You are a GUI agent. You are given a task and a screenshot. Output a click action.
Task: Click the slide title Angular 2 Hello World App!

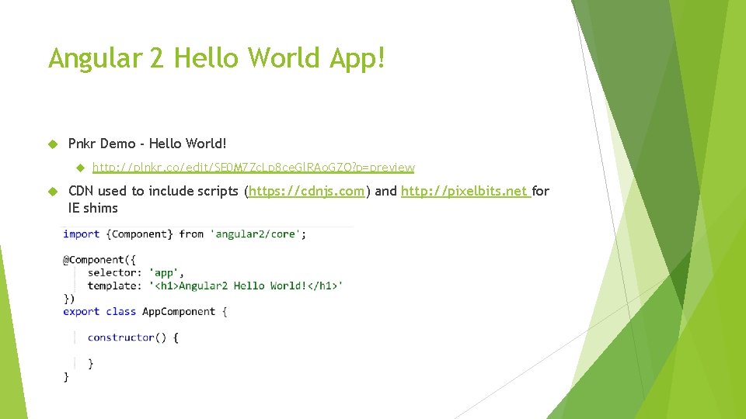[x=217, y=58]
